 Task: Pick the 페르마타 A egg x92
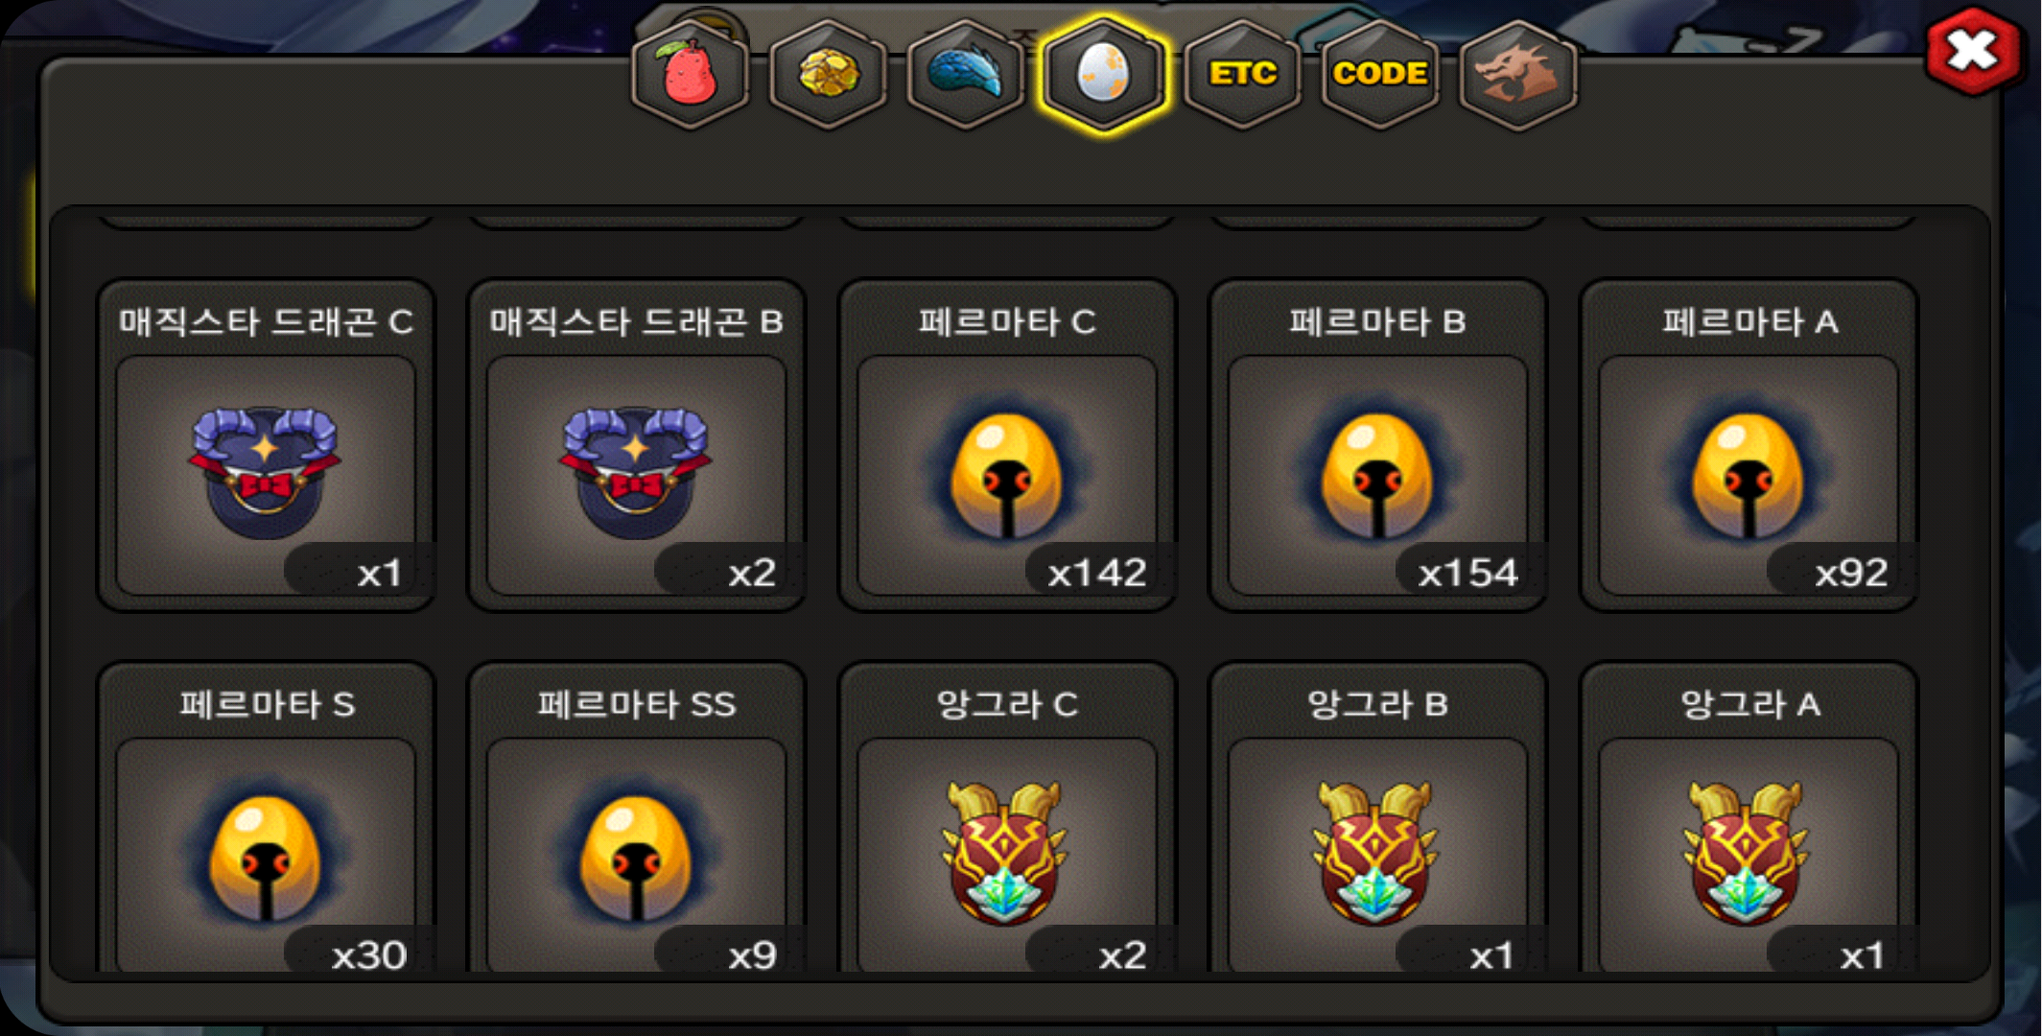click(1749, 446)
